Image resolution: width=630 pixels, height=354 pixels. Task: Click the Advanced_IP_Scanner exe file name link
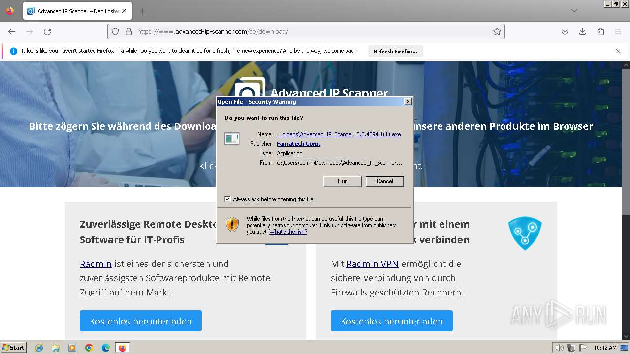(339, 134)
